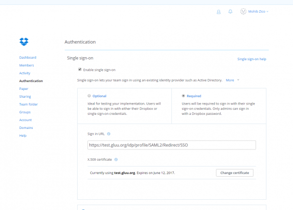Go to Members in the sidebar
Image resolution: width=293 pixels, height=210 pixels.
pos(26,65)
